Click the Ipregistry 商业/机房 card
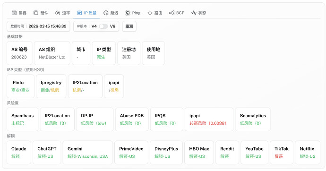The image size is (326, 171). tap(51, 86)
